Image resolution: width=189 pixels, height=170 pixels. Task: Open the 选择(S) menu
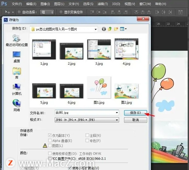pos(88,4)
